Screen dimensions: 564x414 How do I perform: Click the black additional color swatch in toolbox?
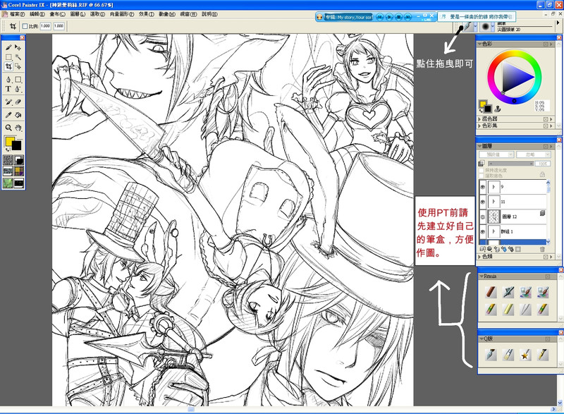pyautogui.click(x=16, y=145)
